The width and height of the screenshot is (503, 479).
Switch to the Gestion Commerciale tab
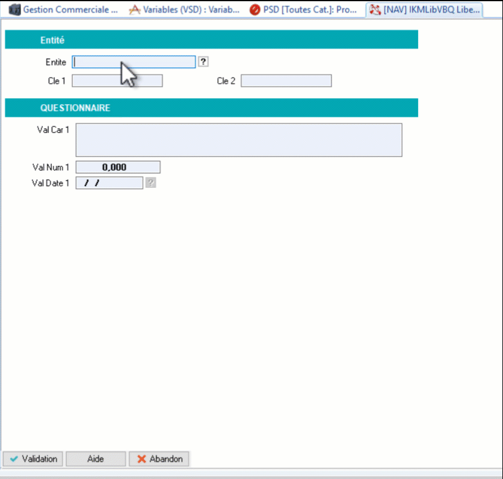coord(70,10)
